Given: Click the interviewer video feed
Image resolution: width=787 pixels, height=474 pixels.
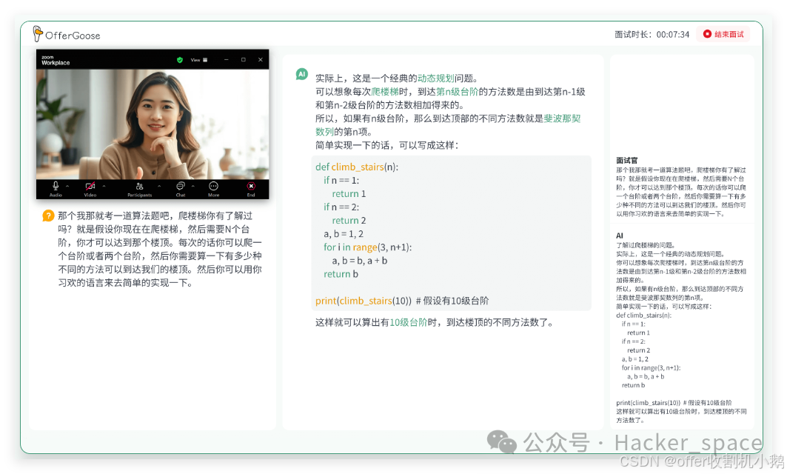Looking at the screenshot, I should click(153, 124).
